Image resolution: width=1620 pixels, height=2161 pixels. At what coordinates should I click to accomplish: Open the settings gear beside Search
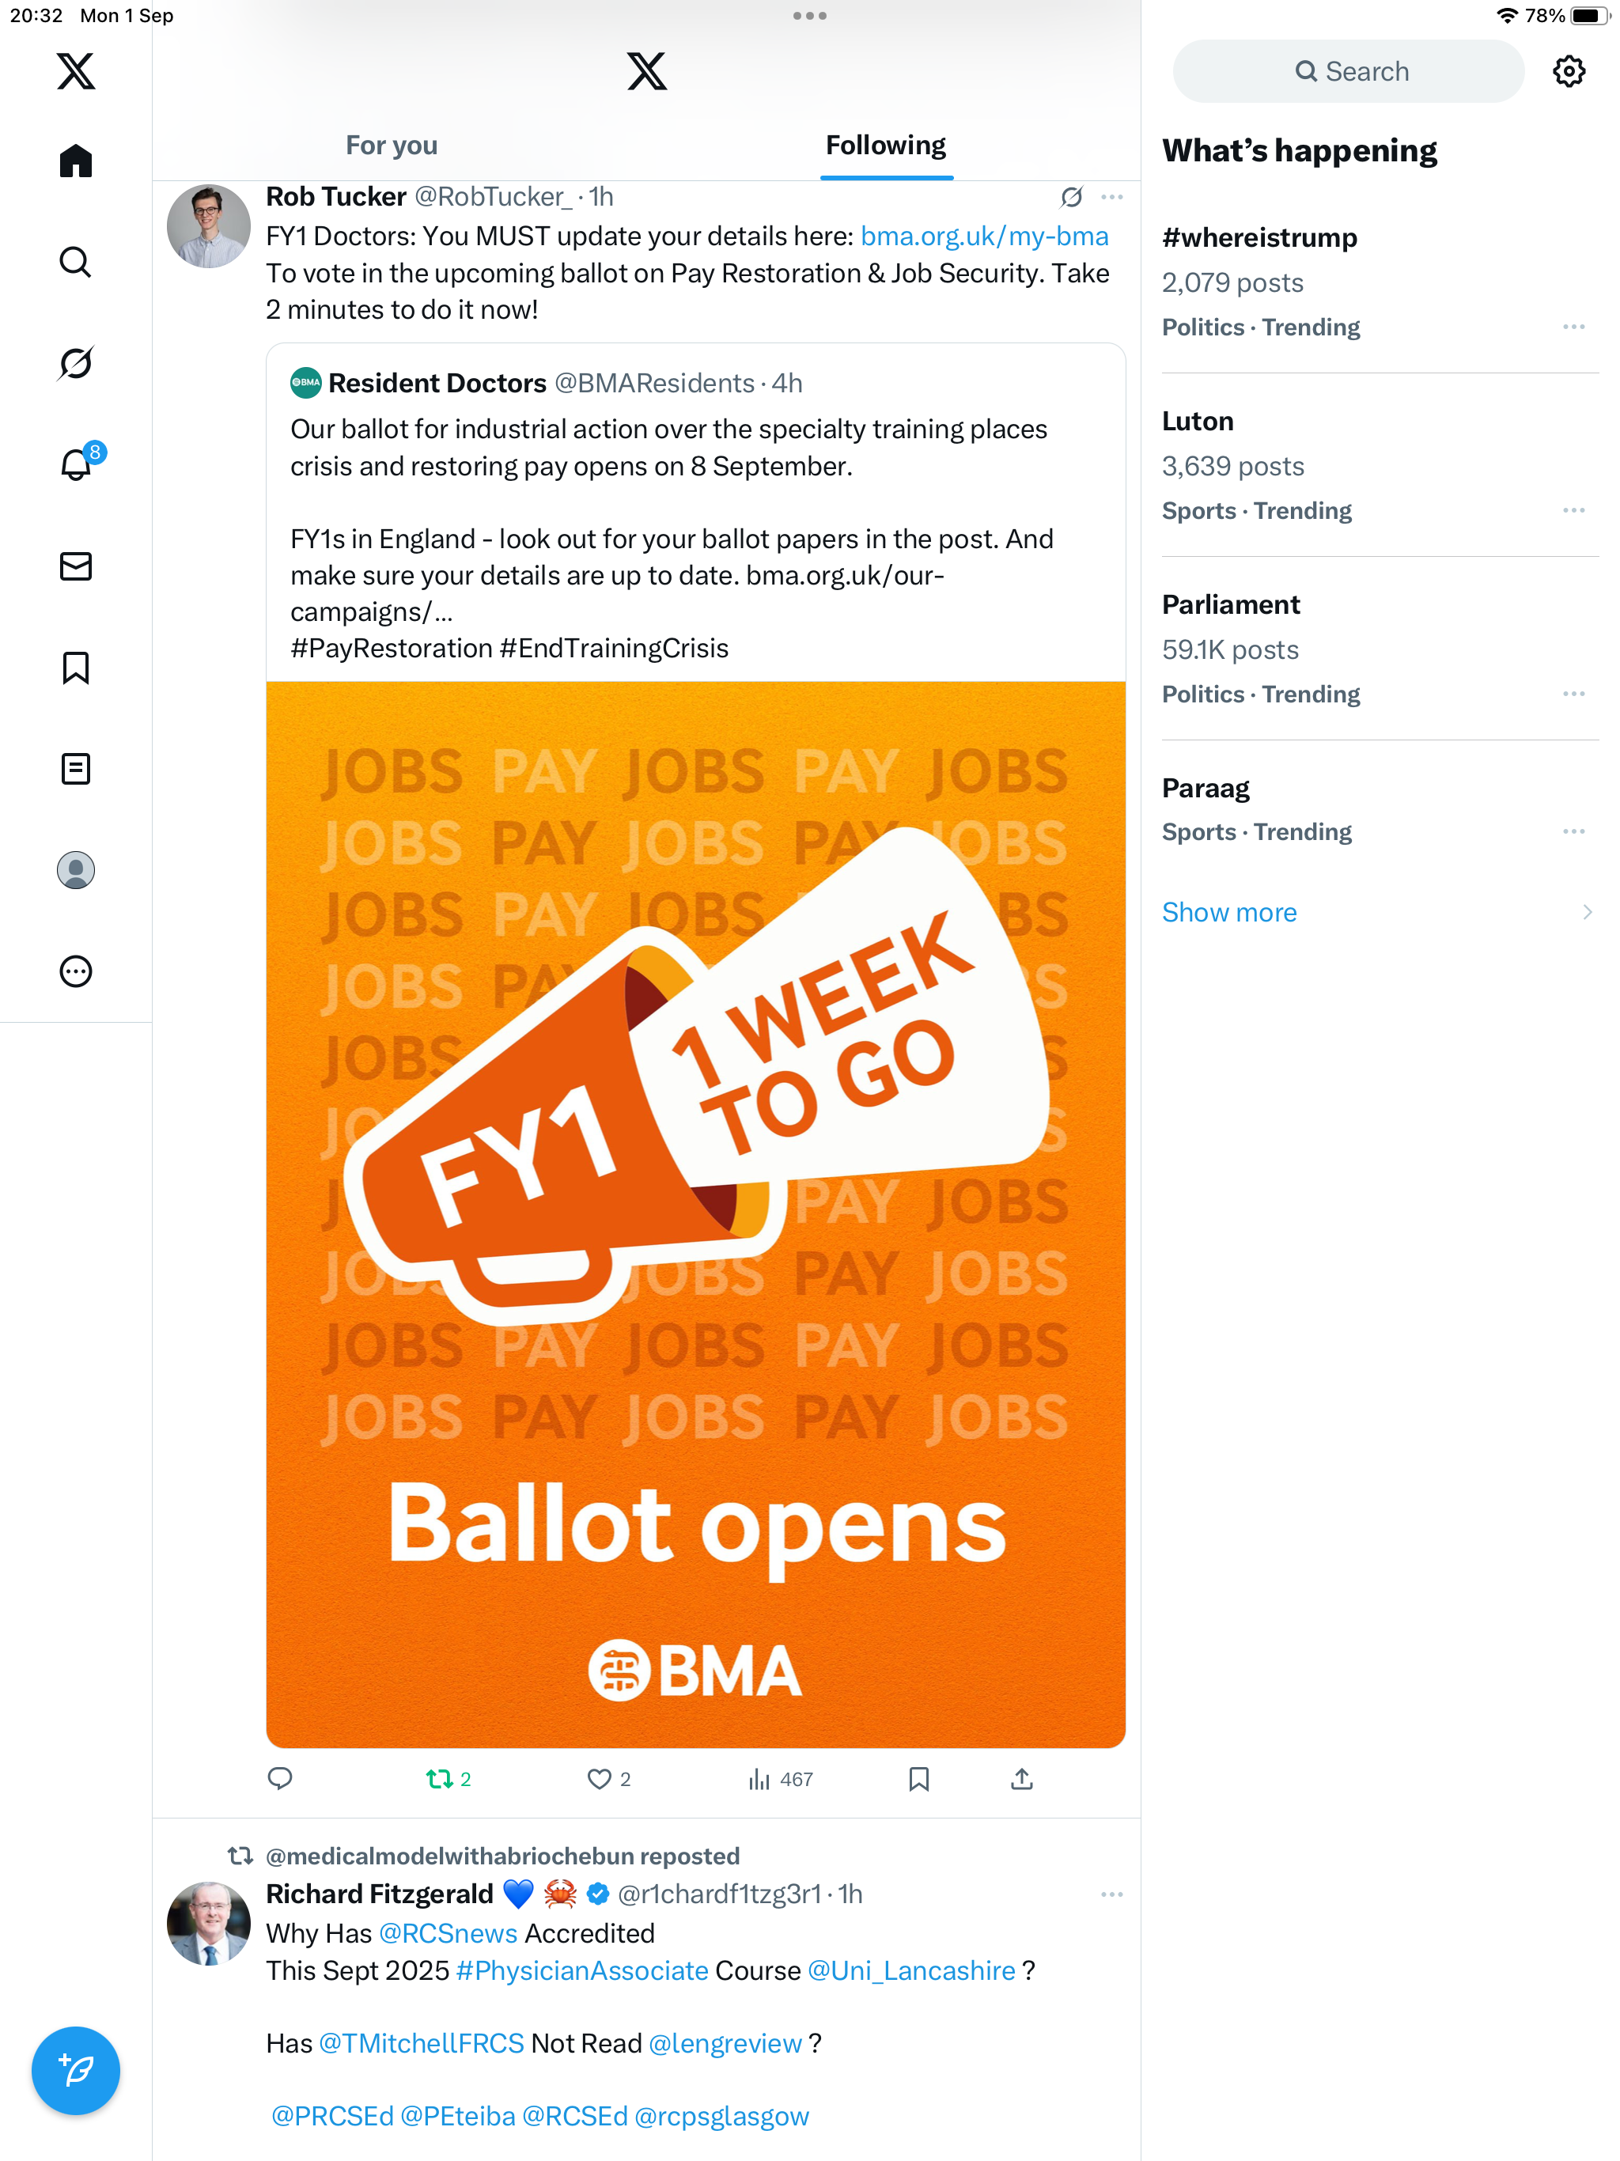[x=1569, y=71]
